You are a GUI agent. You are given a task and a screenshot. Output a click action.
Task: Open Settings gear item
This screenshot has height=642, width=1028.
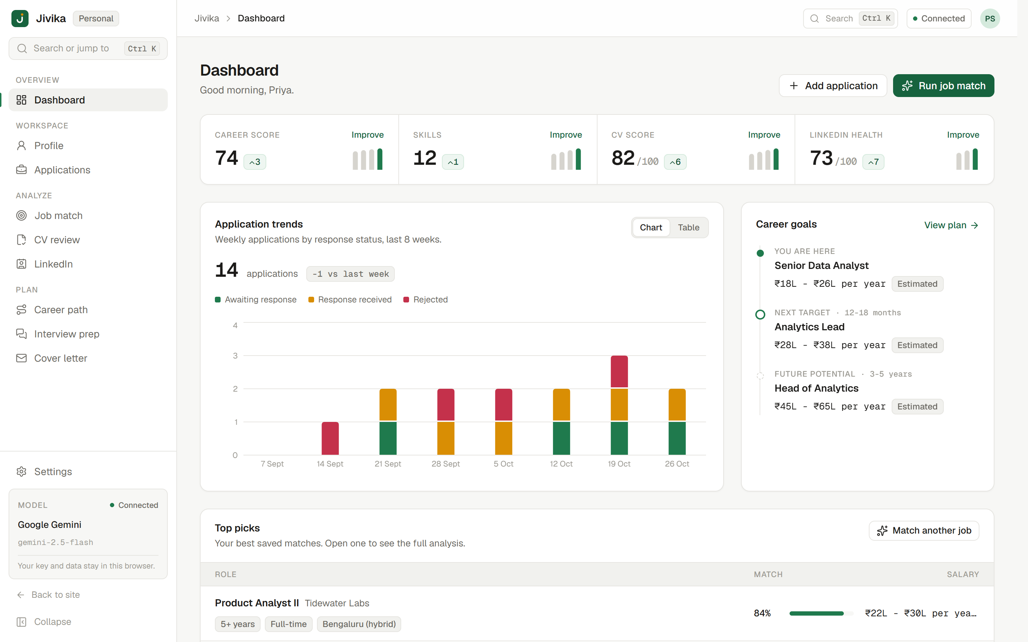88,472
